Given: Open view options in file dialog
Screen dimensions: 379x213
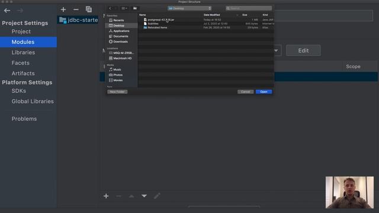Looking at the screenshot, I should pyautogui.click(x=124, y=8).
